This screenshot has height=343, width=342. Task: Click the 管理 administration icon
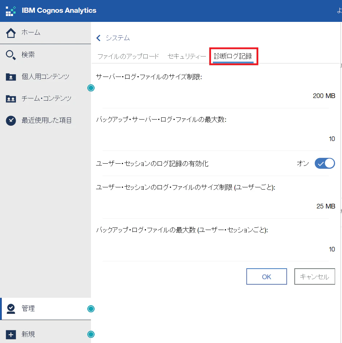point(11,309)
